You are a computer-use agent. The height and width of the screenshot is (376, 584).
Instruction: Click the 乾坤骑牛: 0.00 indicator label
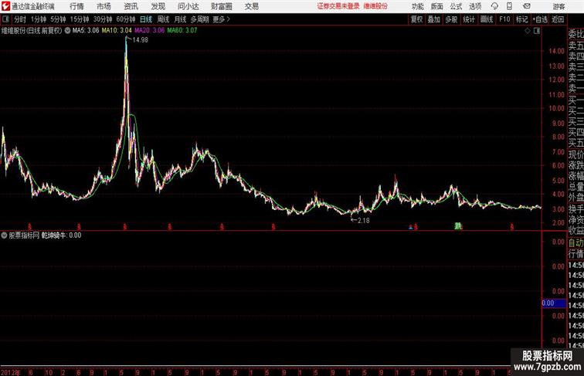pos(61,235)
